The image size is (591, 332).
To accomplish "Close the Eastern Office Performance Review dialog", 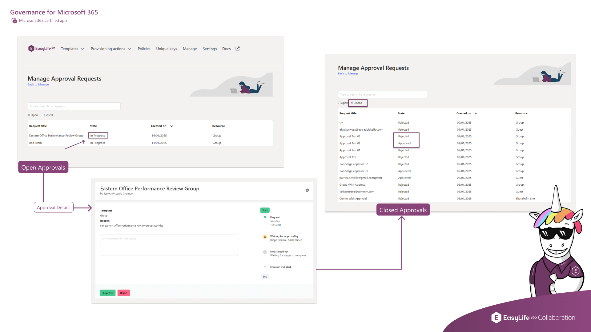I will tap(307, 190).
